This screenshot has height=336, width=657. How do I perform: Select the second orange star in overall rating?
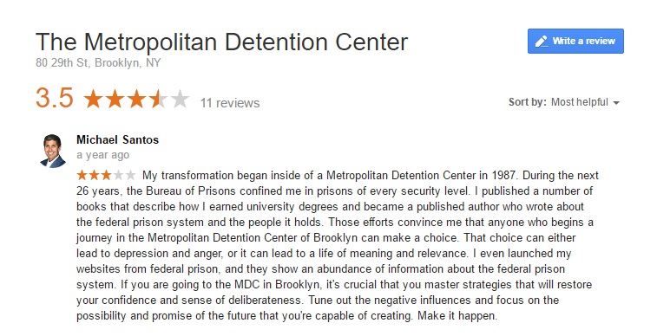(115, 100)
